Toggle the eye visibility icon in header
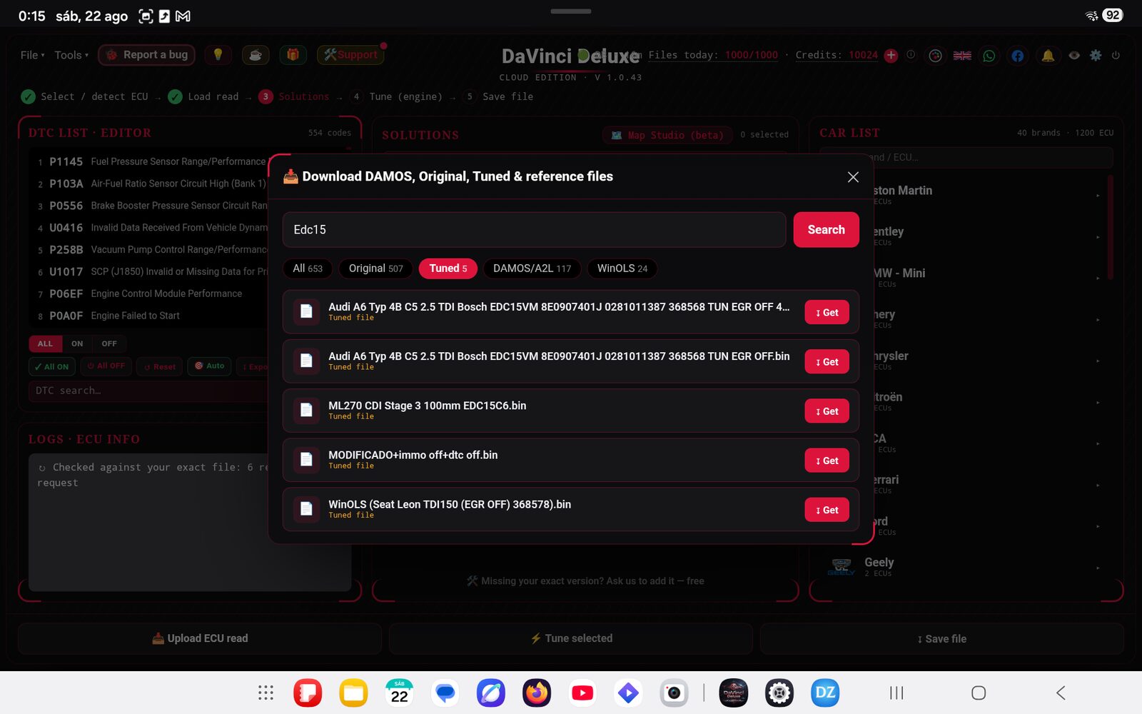1142x714 pixels. click(x=1074, y=55)
